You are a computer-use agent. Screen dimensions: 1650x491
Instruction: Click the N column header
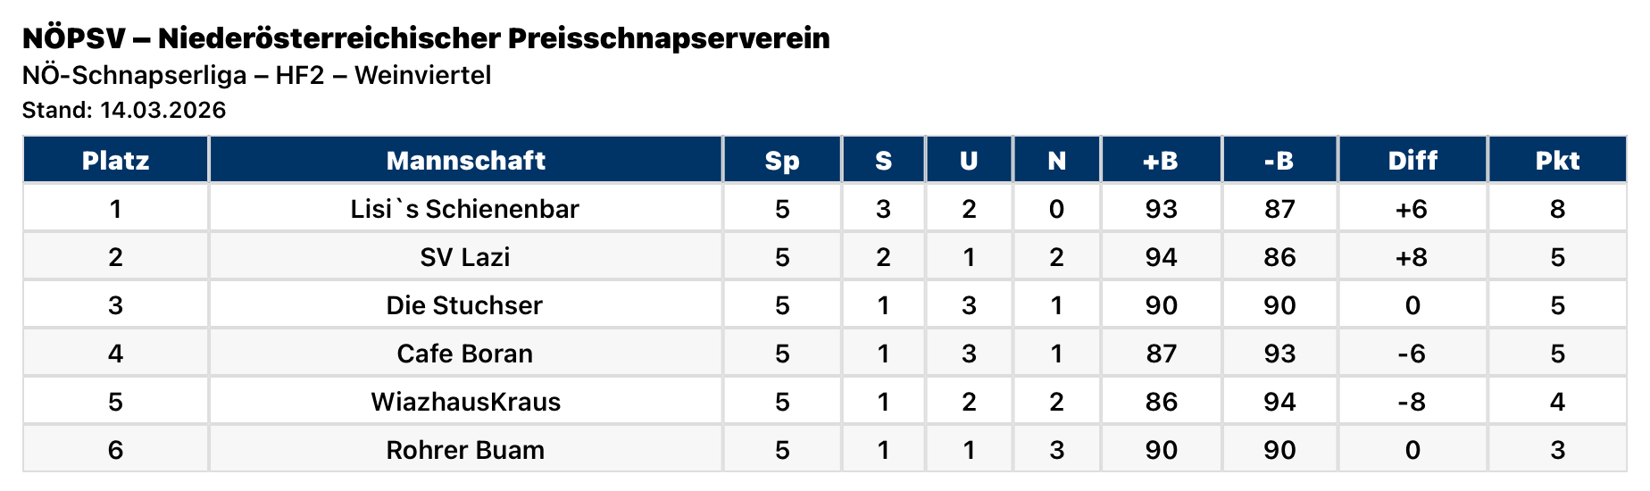(x=1056, y=161)
